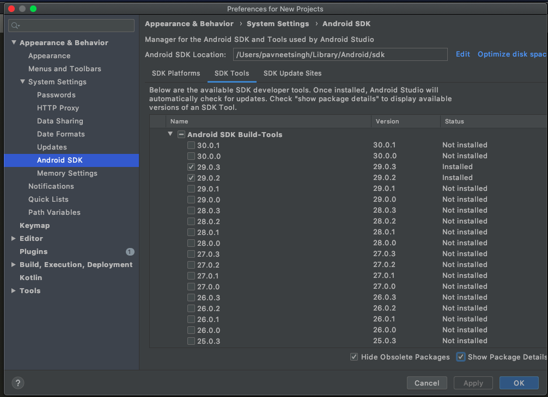
Task: Click System Settings in breadcrumb
Action: tap(278, 24)
